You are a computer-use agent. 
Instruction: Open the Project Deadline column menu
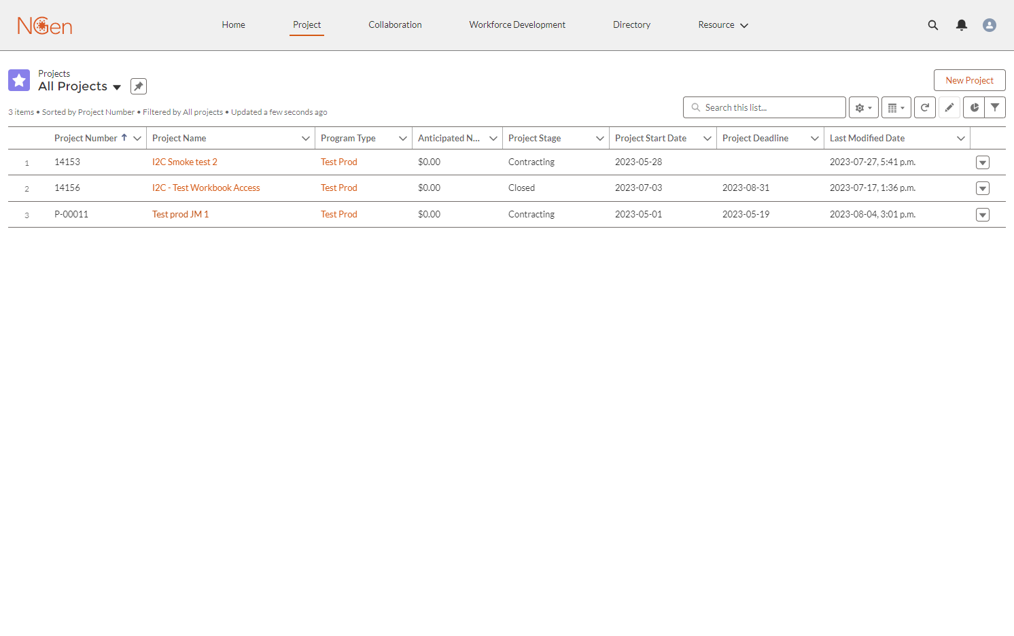click(x=815, y=138)
